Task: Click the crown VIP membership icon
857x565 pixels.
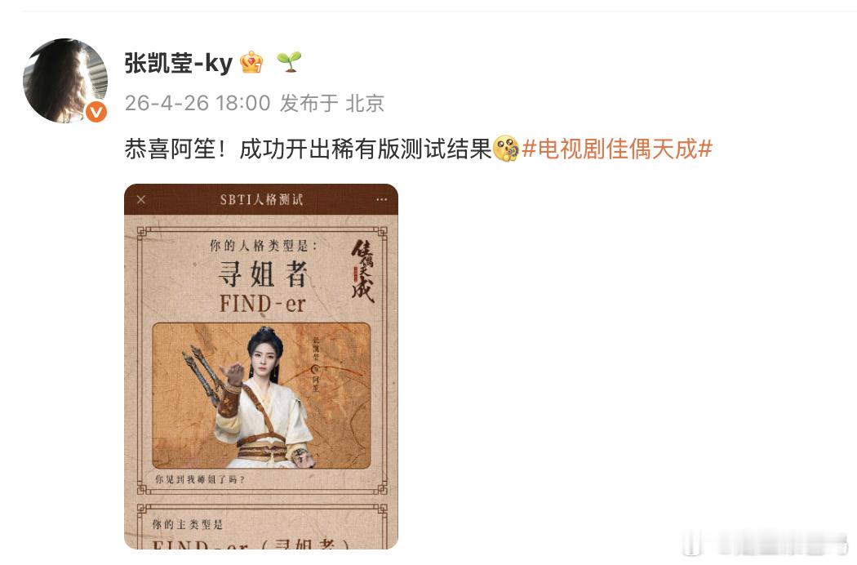Action: 251,62
